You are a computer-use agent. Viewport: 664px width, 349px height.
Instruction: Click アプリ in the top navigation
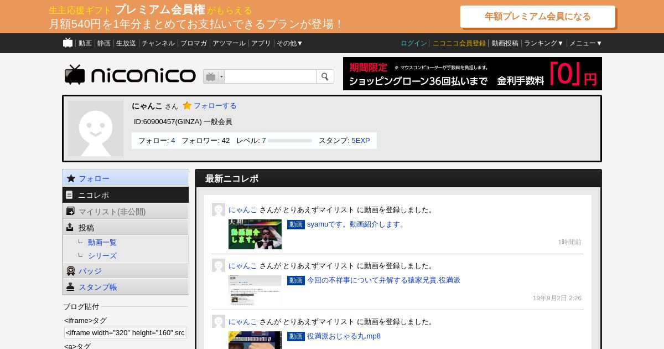click(x=261, y=43)
